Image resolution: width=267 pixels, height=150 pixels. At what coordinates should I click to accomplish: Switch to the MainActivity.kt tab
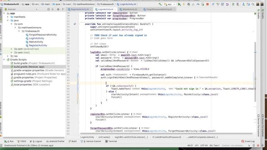(129, 9)
